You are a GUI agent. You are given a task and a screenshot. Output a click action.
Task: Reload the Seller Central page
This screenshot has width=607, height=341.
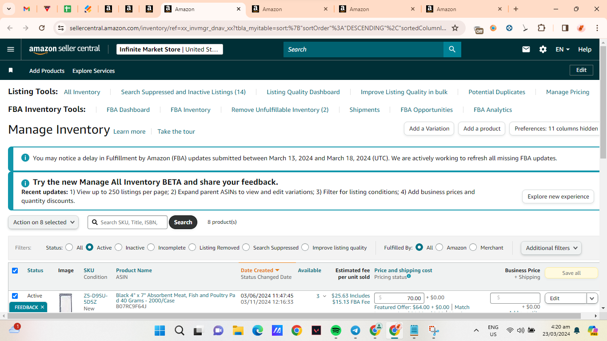tap(42, 28)
